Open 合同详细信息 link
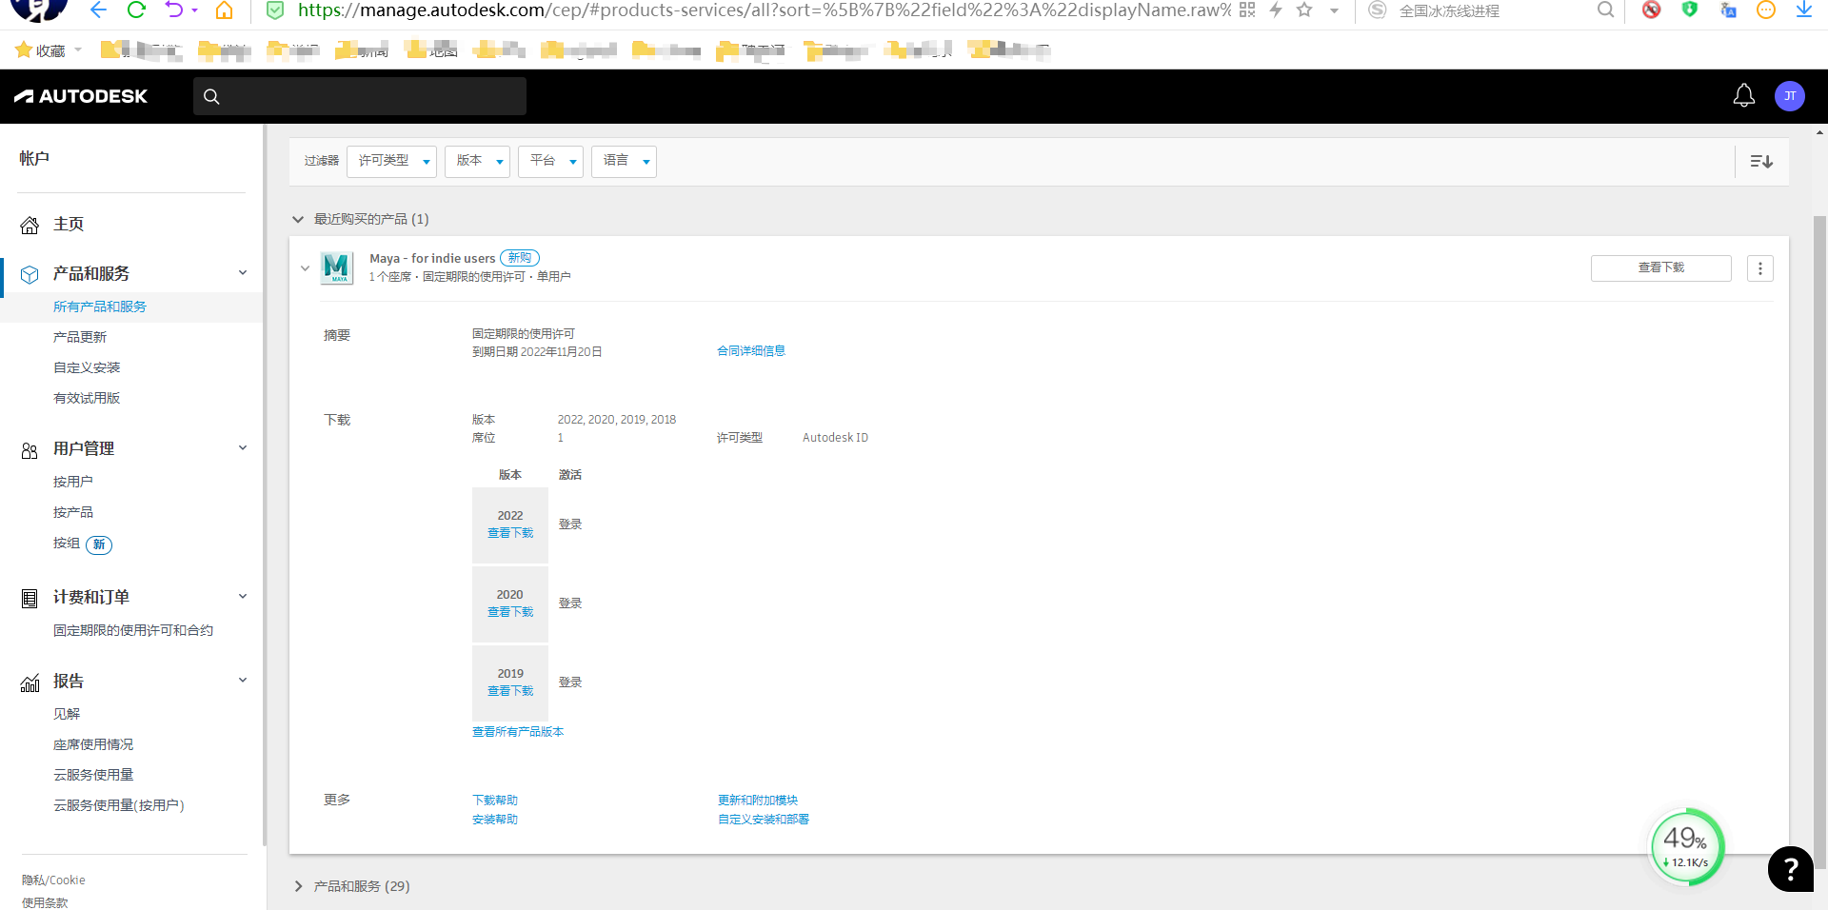The image size is (1828, 910). pyautogui.click(x=751, y=351)
